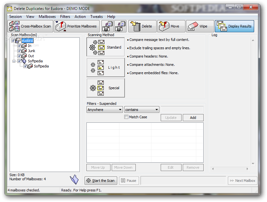This screenshot has width=267, height=202.
Task: Click the window resize grip in status bar
Action: point(256,191)
